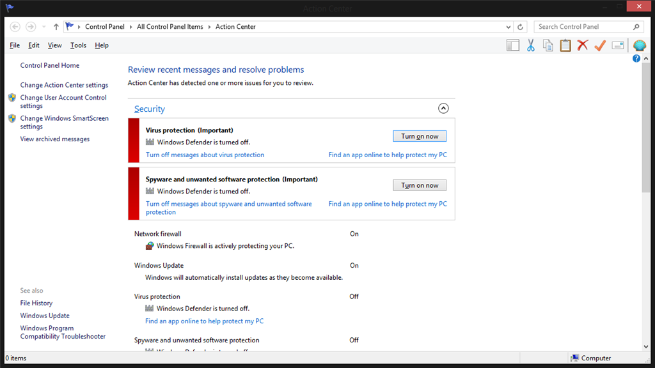
Task: Select All Control Panel Items breadcrumb
Action: point(170,27)
